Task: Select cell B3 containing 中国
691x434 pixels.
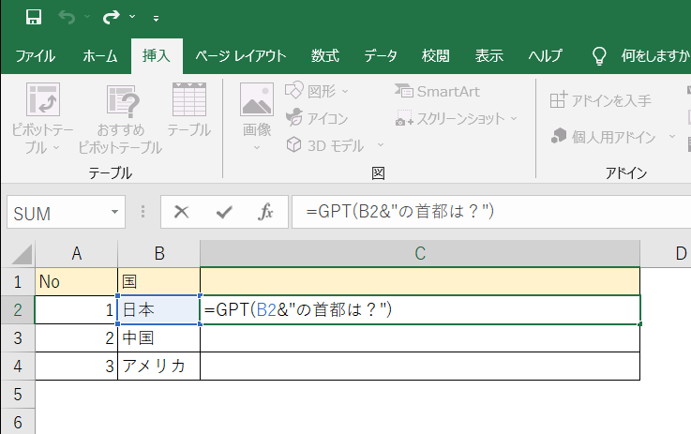Action: 158,337
